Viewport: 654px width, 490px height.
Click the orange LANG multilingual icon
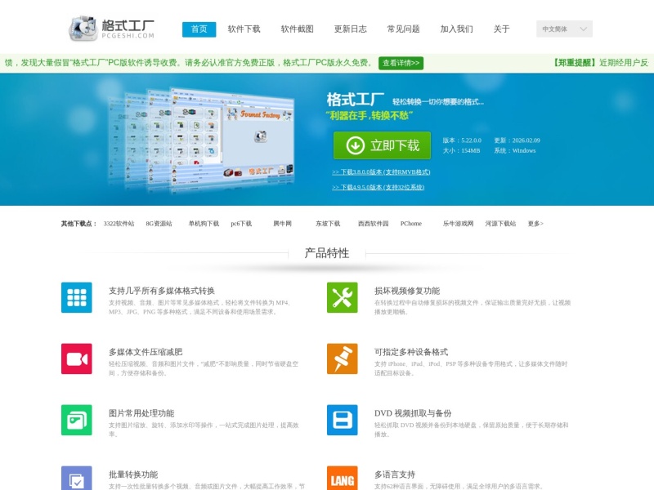[x=342, y=478]
